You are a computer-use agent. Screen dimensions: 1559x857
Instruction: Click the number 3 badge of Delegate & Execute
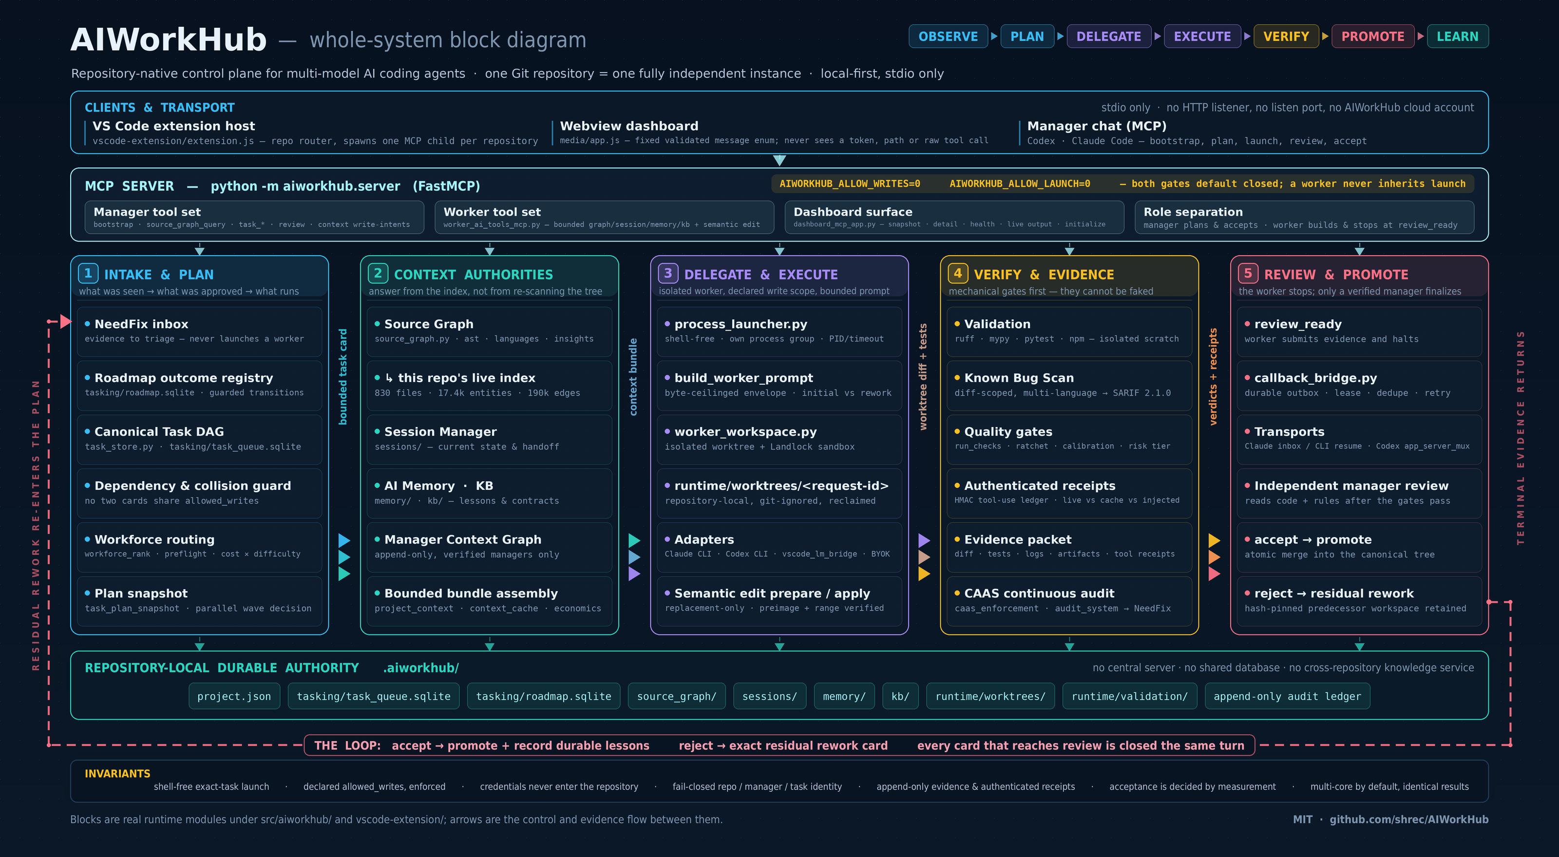point(668,273)
